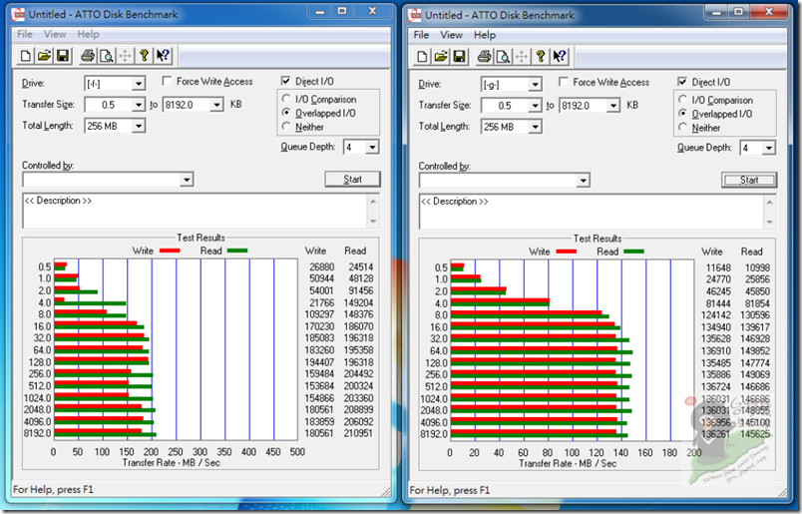
Task: Click Description scrollbar down arrow in left window
Action: click(x=373, y=222)
